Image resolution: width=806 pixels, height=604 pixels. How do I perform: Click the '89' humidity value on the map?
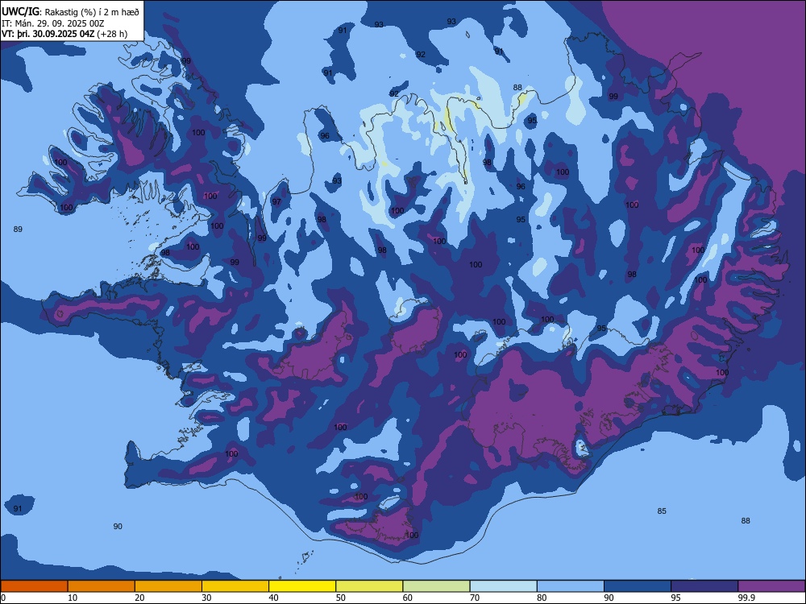coord(18,229)
